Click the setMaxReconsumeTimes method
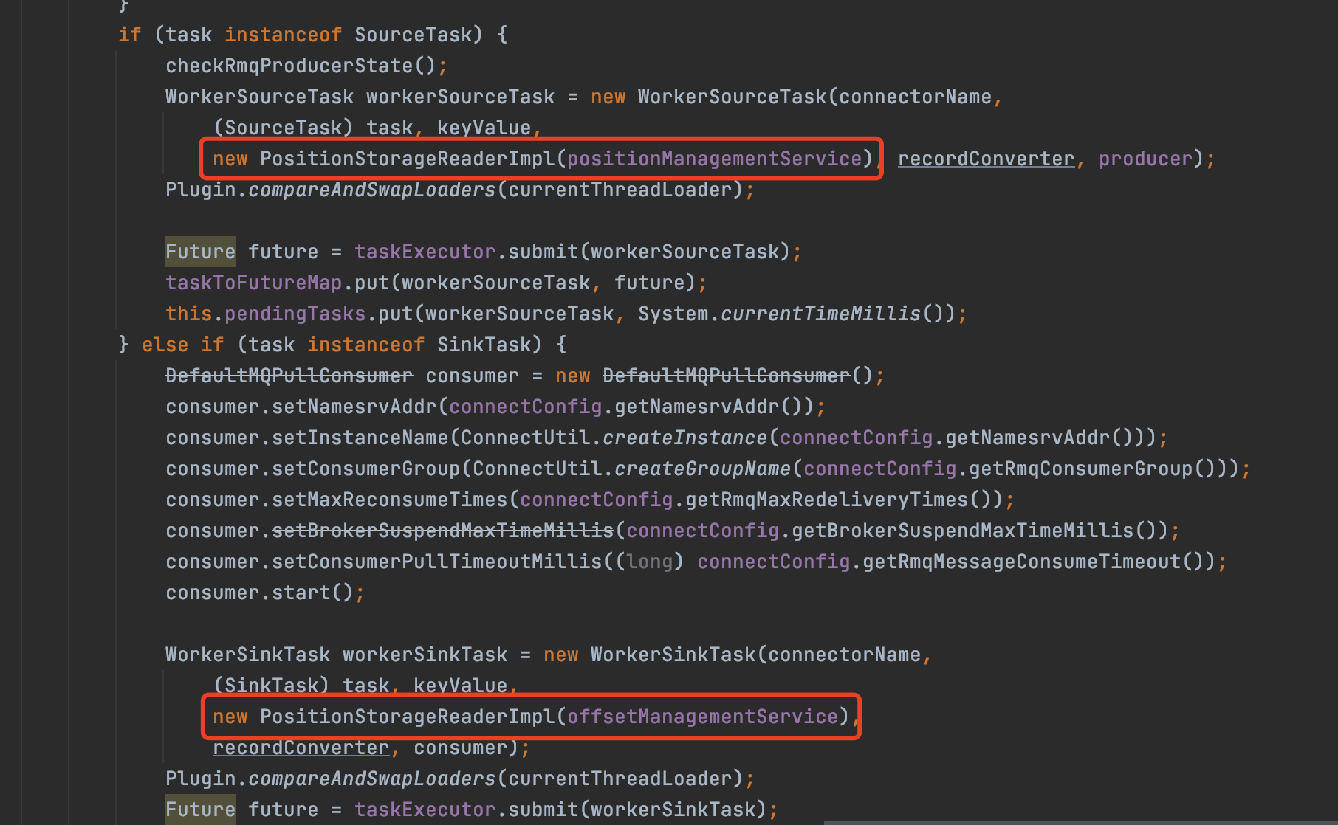1338x825 pixels. point(389,500)
